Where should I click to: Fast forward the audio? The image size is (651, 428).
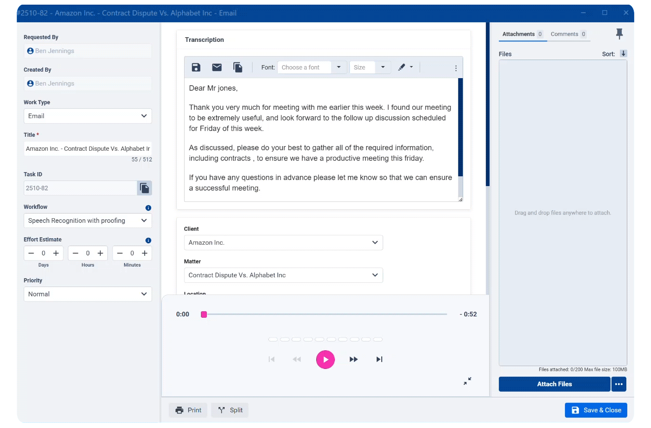click(x=353, y=360)
